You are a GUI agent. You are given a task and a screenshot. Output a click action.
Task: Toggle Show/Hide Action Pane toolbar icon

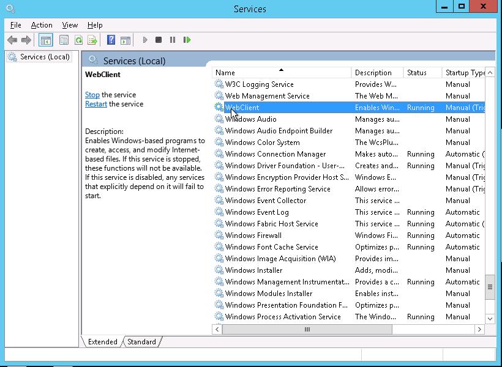(x=125, y=40)
